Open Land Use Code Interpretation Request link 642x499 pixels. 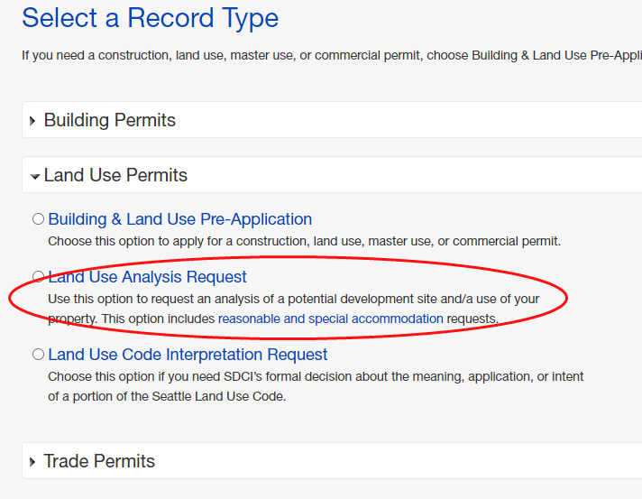(188, 355)
